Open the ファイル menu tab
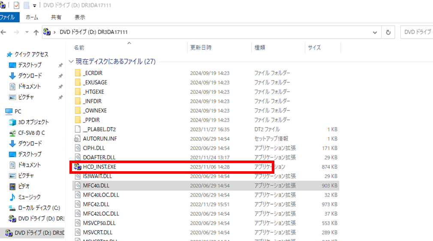This screenshot has height=241, width=433. coord(7,18)
